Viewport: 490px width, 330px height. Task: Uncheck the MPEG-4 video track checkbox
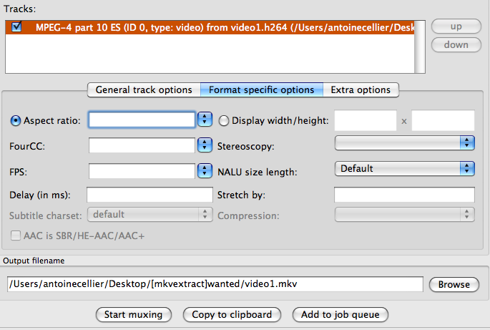[16, 27]
